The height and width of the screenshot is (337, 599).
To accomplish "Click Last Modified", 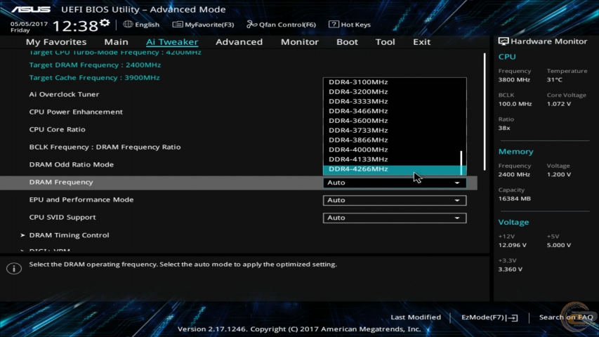I will (416, 317).
